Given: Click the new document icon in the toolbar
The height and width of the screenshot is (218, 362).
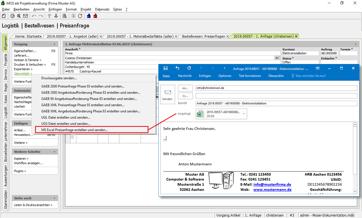Looking at the screenshot, I should [x=4, y=16].
